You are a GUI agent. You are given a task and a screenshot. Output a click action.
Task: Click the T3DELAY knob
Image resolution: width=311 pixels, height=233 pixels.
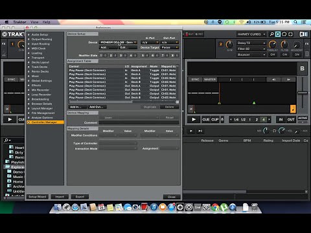273,45
